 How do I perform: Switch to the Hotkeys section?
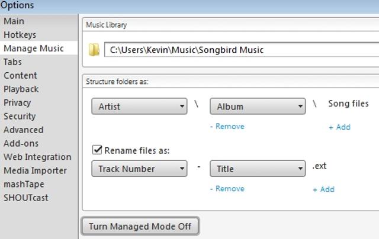pyautogui.click(x=20, y=35)
